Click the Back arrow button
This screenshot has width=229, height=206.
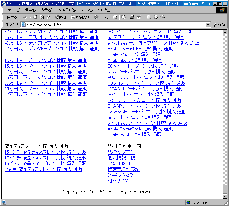pyautogui.click(x=11, y=17)
